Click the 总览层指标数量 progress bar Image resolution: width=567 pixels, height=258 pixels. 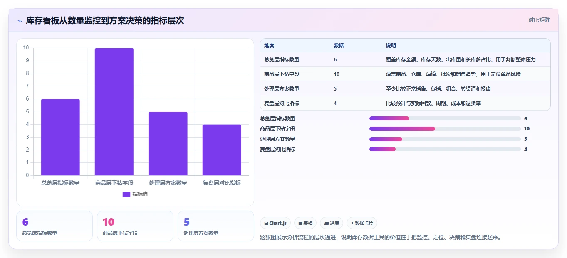click(445, 118)
